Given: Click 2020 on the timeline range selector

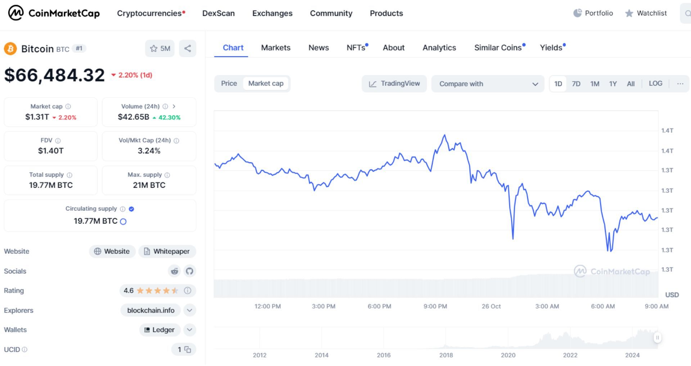Looking at the screenshot, I should (509, 355).
